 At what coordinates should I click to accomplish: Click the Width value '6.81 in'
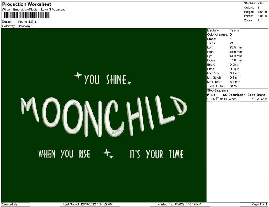click(262, 16)
